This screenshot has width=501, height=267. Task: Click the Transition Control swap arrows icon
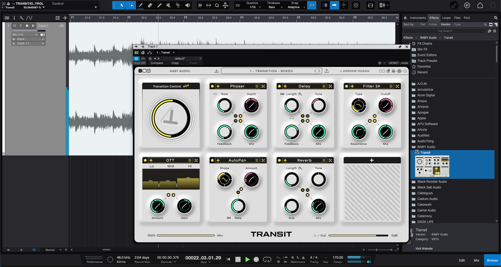point(186,86)
